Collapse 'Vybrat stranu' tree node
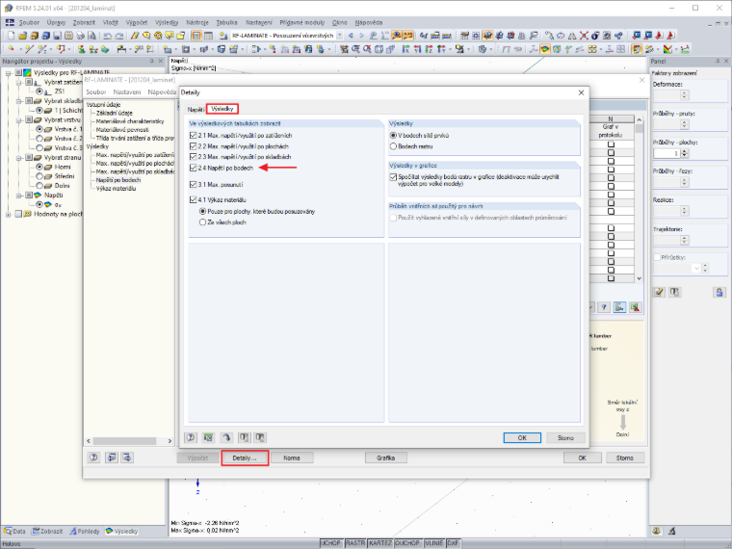 point(19,158)
